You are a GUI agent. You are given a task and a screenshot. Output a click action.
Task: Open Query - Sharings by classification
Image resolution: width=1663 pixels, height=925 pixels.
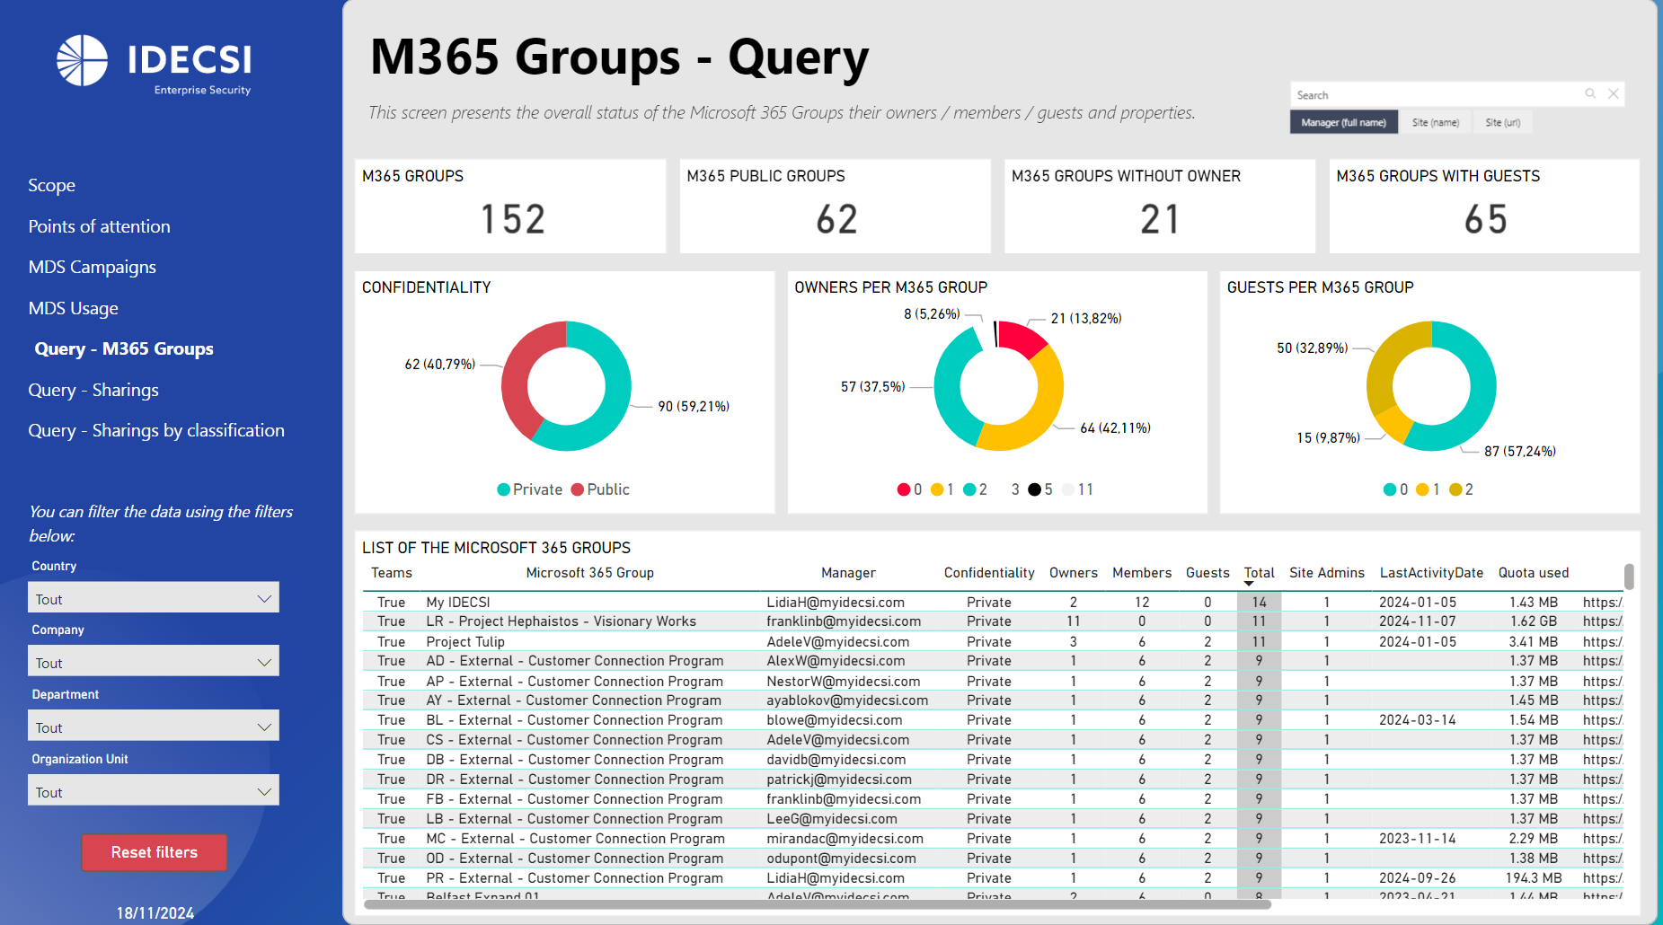156,431
